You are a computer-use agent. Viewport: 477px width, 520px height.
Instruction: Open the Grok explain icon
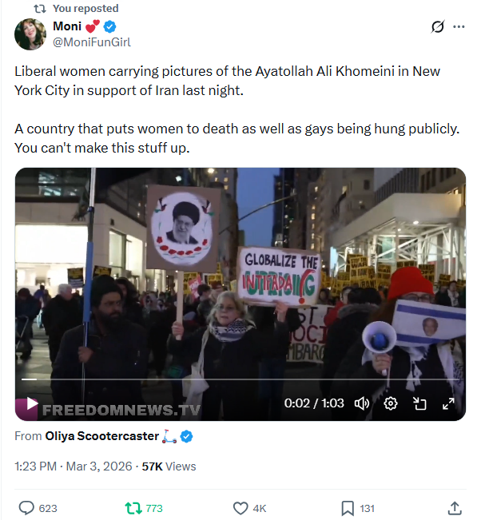pyautogui.click(x=438, y=26)
